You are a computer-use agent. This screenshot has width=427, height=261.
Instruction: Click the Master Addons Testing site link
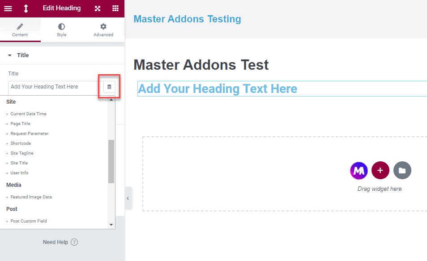187,19
